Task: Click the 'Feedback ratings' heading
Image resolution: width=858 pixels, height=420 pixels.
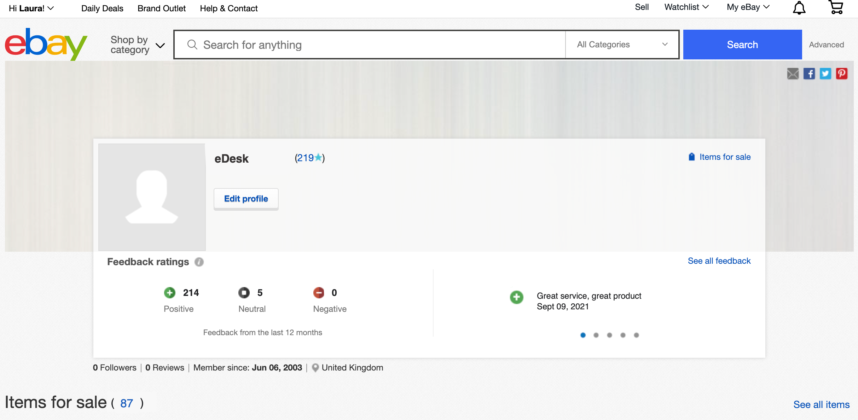Action: [148, 262]
